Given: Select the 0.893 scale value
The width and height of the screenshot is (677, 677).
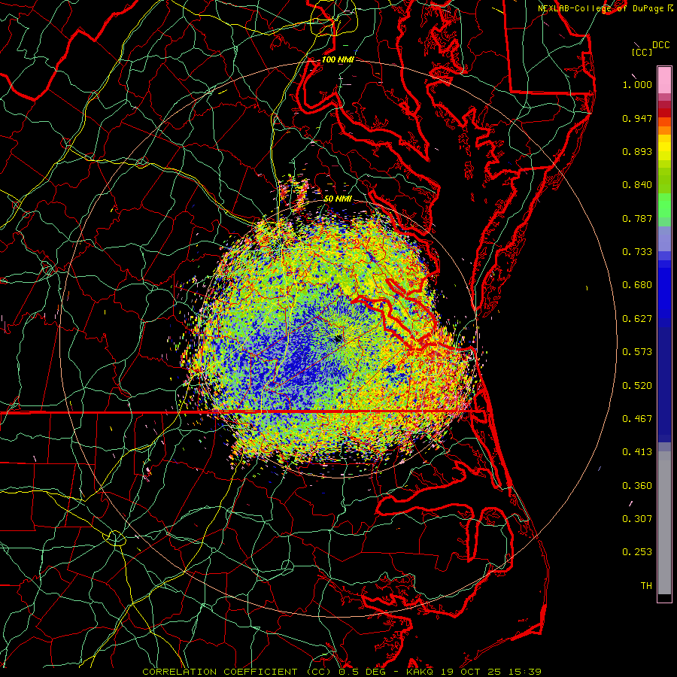Looking at the screenshot, I should coord(637,151).
